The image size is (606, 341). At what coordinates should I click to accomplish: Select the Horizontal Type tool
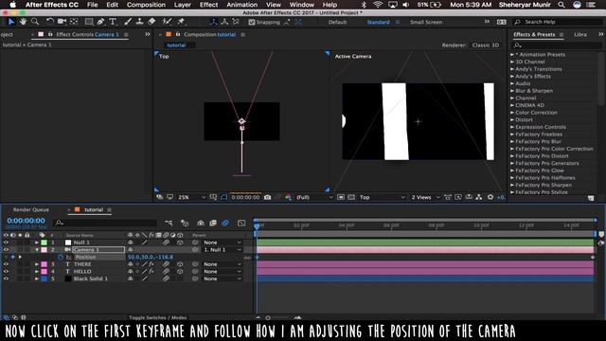point(113,22)
